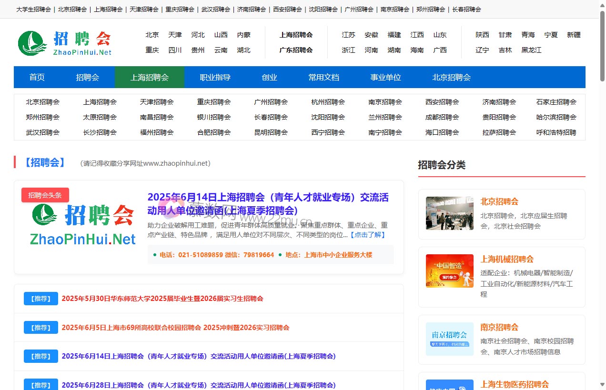The height and width of the screenshot is (390, 606).
Task: Click the 招聘会头条 red badge
Action: coord(45,195)
